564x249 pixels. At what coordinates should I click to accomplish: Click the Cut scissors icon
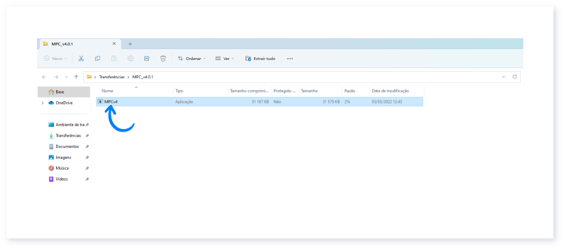(81, 59)
